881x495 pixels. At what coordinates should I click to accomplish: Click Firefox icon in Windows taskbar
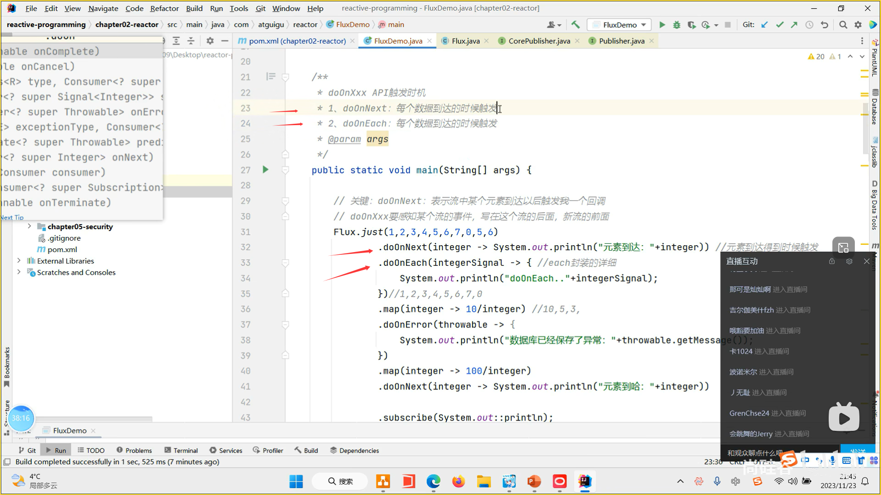click(x=458, y=481)
